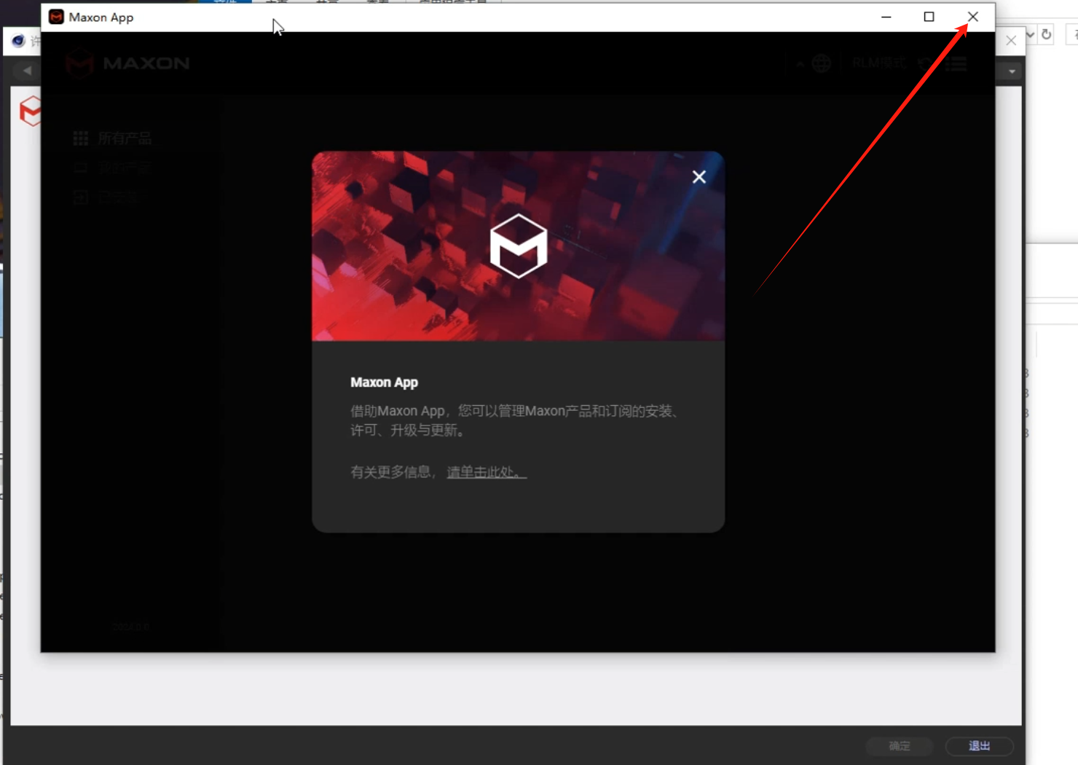Open the dark dropdown arrow in license window
The image size is (1078, 765).
[1012, 71]
